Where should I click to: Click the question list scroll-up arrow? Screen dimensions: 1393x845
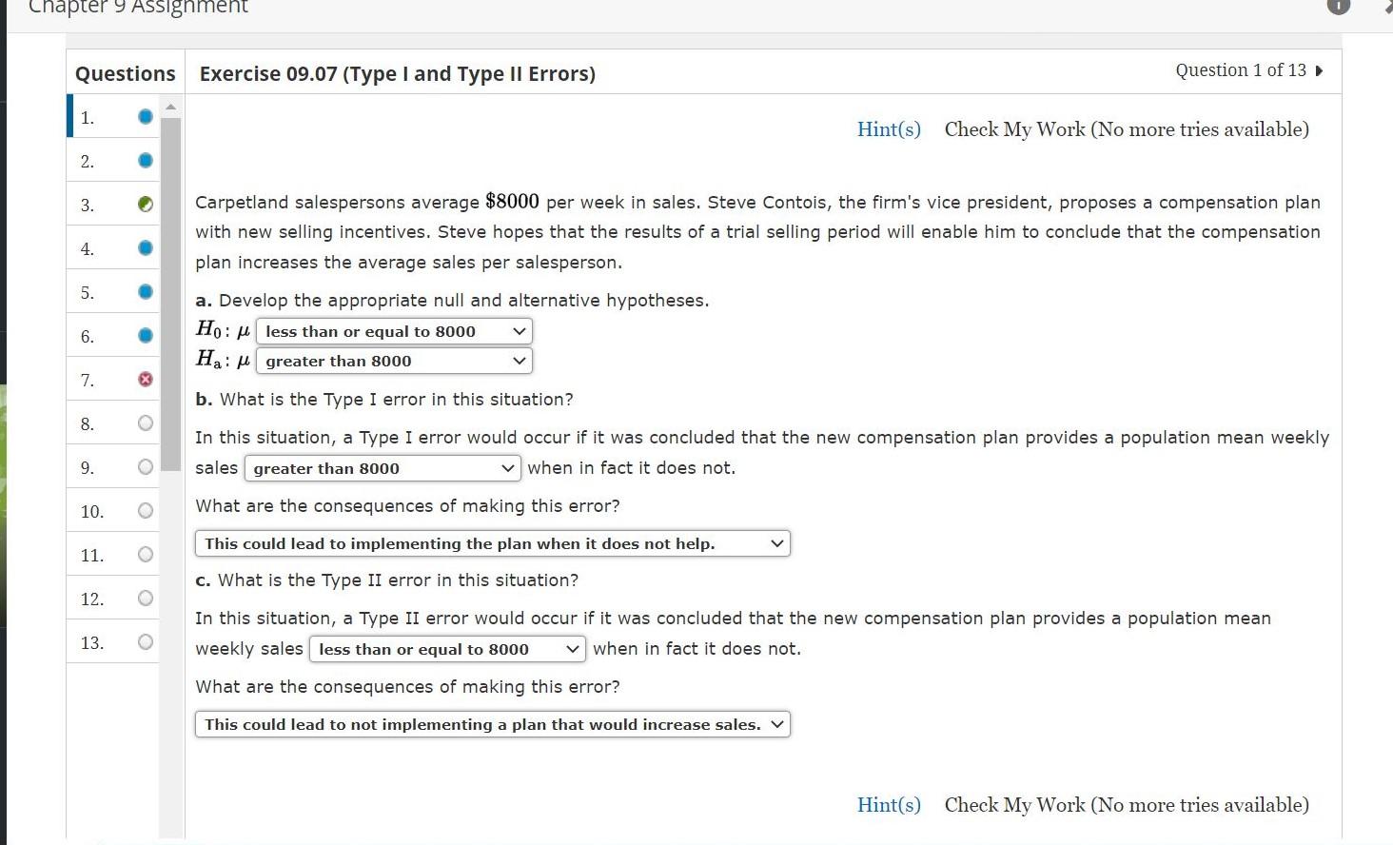(x=171, y=107)
